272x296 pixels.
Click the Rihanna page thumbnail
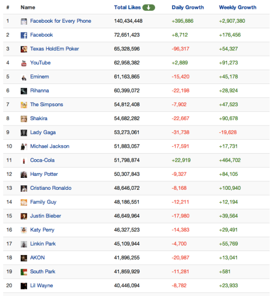click(x=24, y=91)
